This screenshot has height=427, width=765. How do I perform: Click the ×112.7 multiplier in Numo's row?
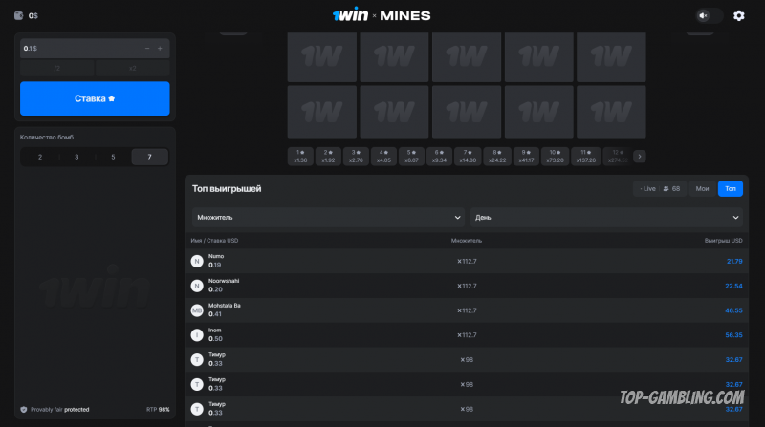(467, 262)
